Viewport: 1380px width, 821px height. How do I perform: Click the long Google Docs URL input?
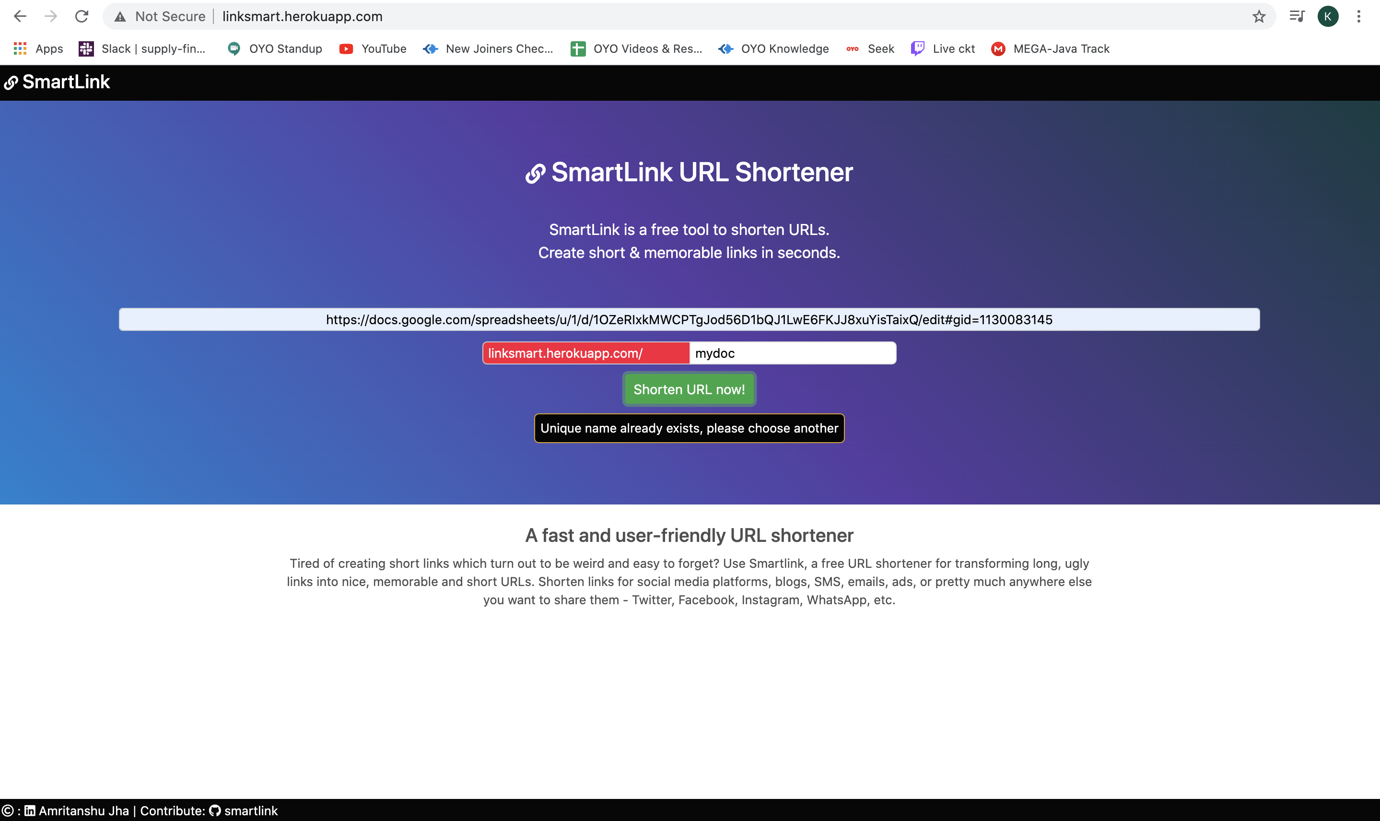tap(689, 319)
